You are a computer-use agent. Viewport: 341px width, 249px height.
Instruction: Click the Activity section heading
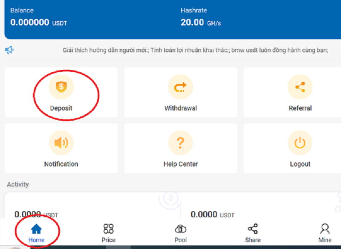pyautogui.click(x=18, y=184)
